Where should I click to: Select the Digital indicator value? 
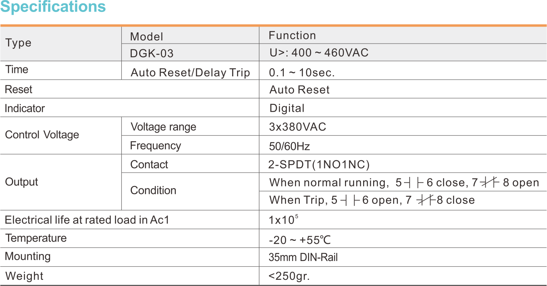tap(286, 108)
